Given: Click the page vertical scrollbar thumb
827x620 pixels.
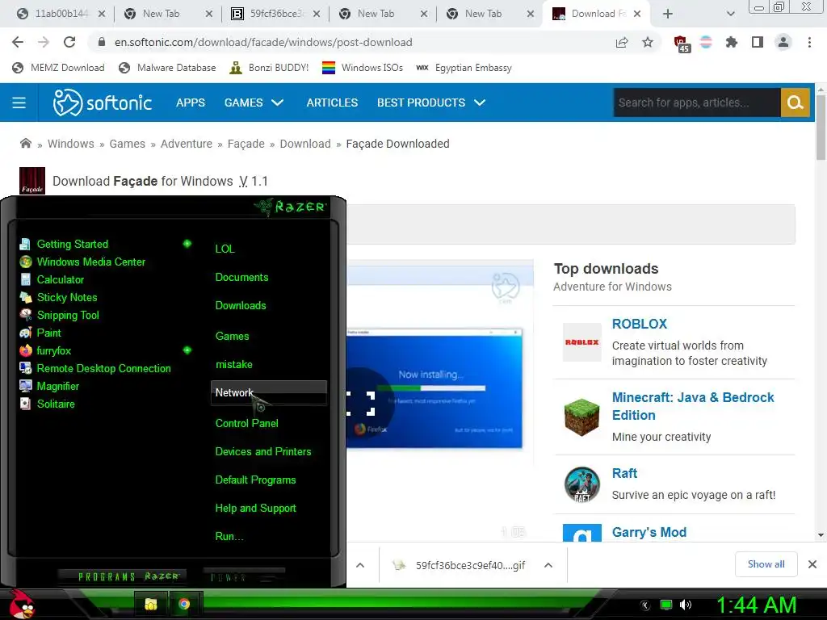Looking at the screenshot, I should click(x=821, y=128).
